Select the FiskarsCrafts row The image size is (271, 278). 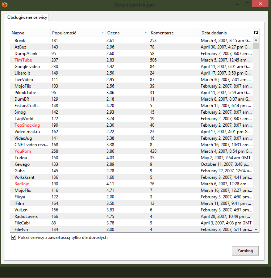pyautogui.click(x=132, y=106)
